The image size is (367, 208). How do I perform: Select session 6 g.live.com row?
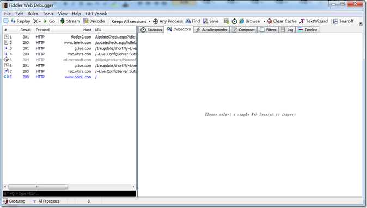coord(70,65)
